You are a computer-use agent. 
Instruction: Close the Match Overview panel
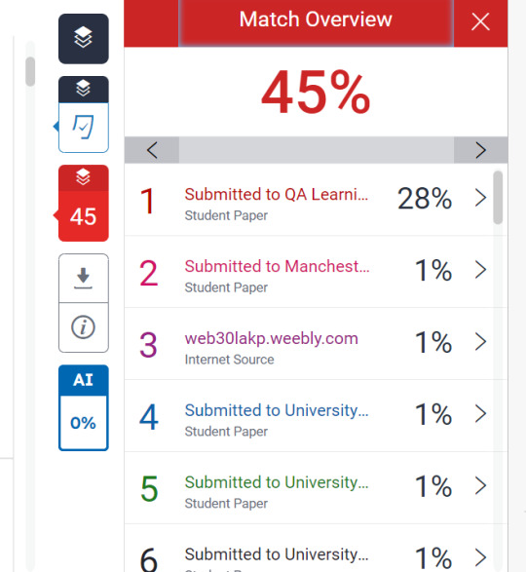coord(480,21)
